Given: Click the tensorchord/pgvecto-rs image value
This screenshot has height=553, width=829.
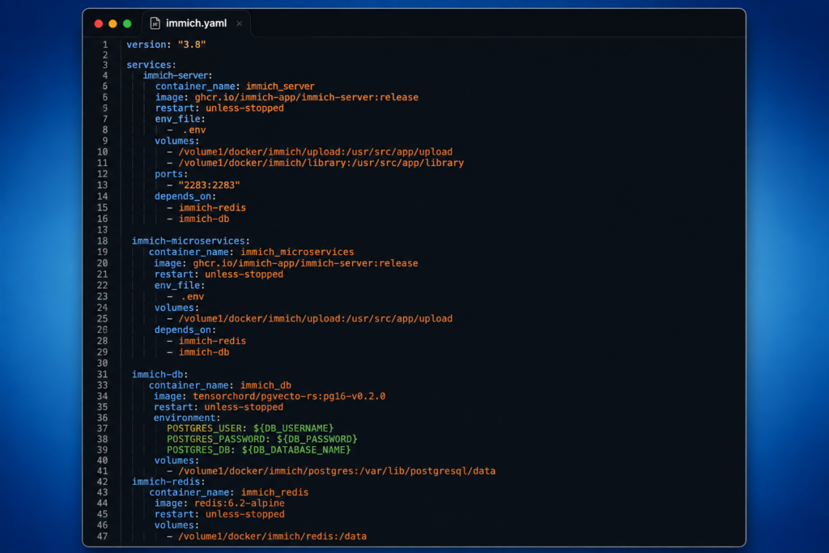Looking at the screenshot, I should 289,396.
